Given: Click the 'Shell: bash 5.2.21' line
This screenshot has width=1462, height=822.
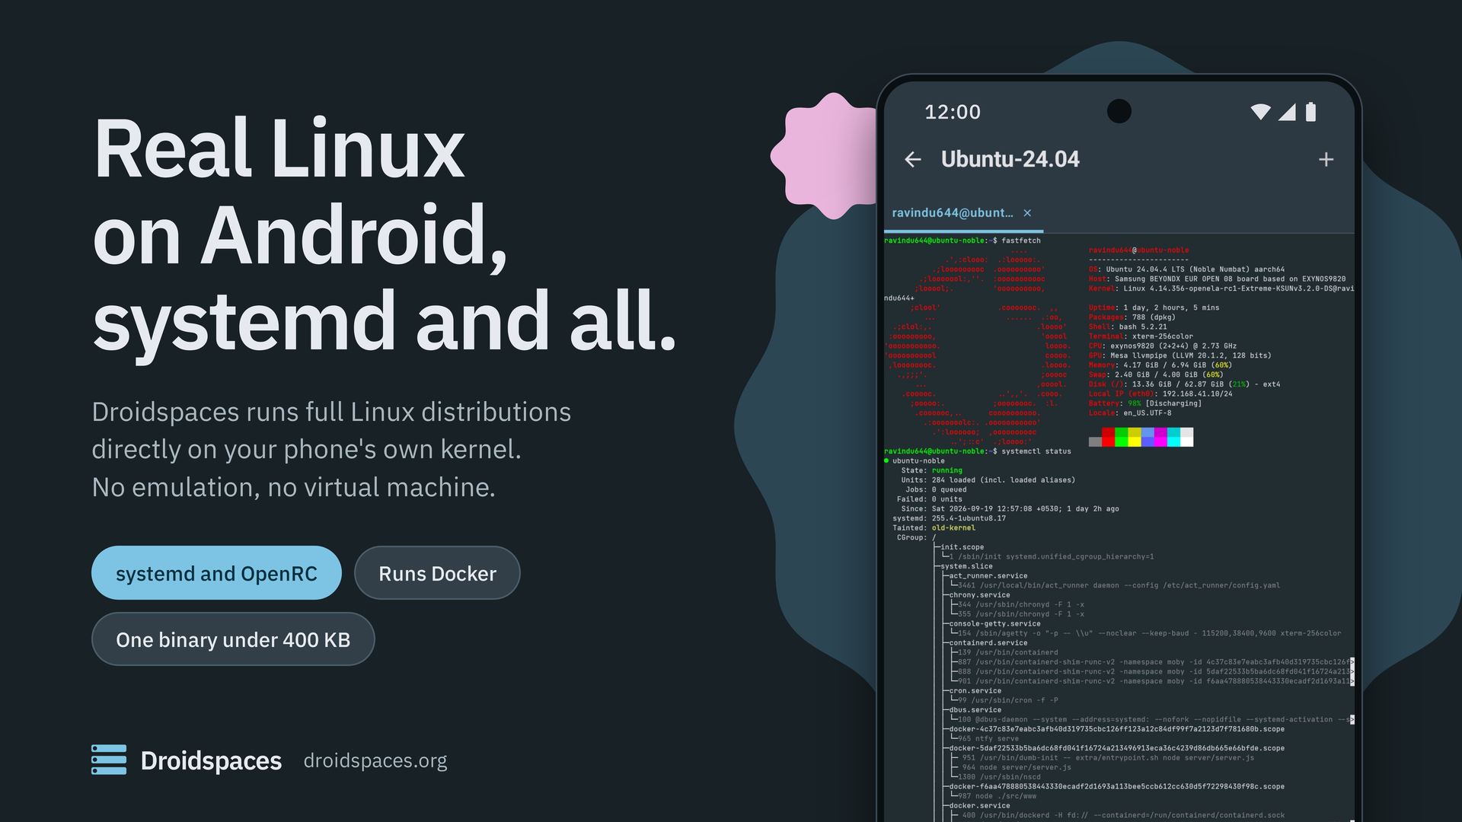Looking at the screenshot, I should tap(1128, 327).
